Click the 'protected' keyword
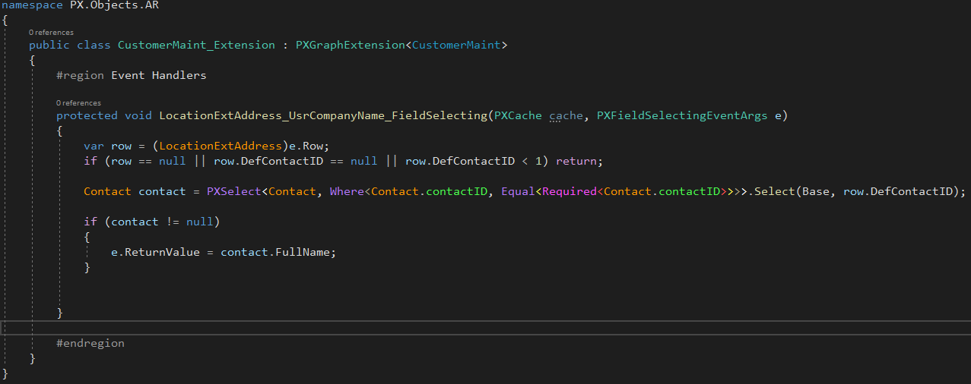 [x=87, y=115]
